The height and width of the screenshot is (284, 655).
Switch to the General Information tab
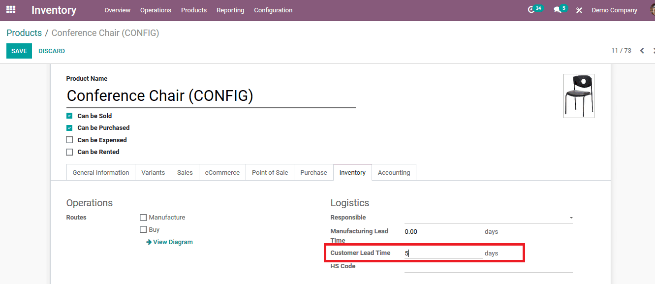(101, 172)
